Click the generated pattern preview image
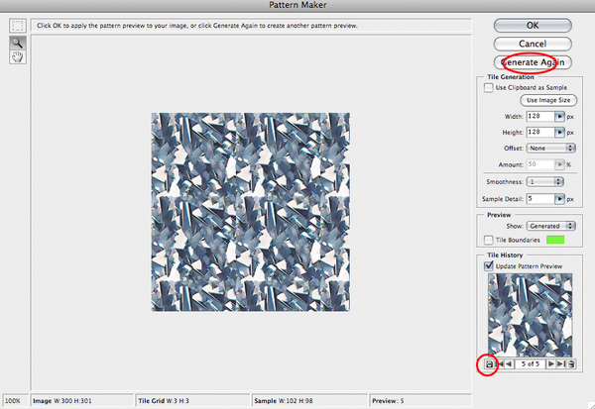The width and height of the screenshot is (595, 409). click(x=251, y=212)
